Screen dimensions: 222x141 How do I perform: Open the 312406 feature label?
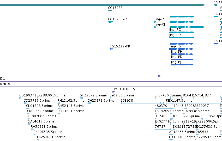click(161, 116)
